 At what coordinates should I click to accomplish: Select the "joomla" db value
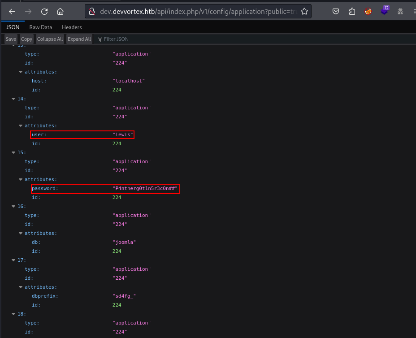click(x=124, y=242)
